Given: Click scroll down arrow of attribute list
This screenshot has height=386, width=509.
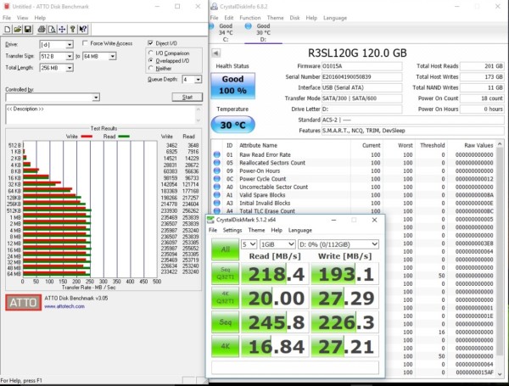Looking at the screenshot, I should tap(500, 373).
